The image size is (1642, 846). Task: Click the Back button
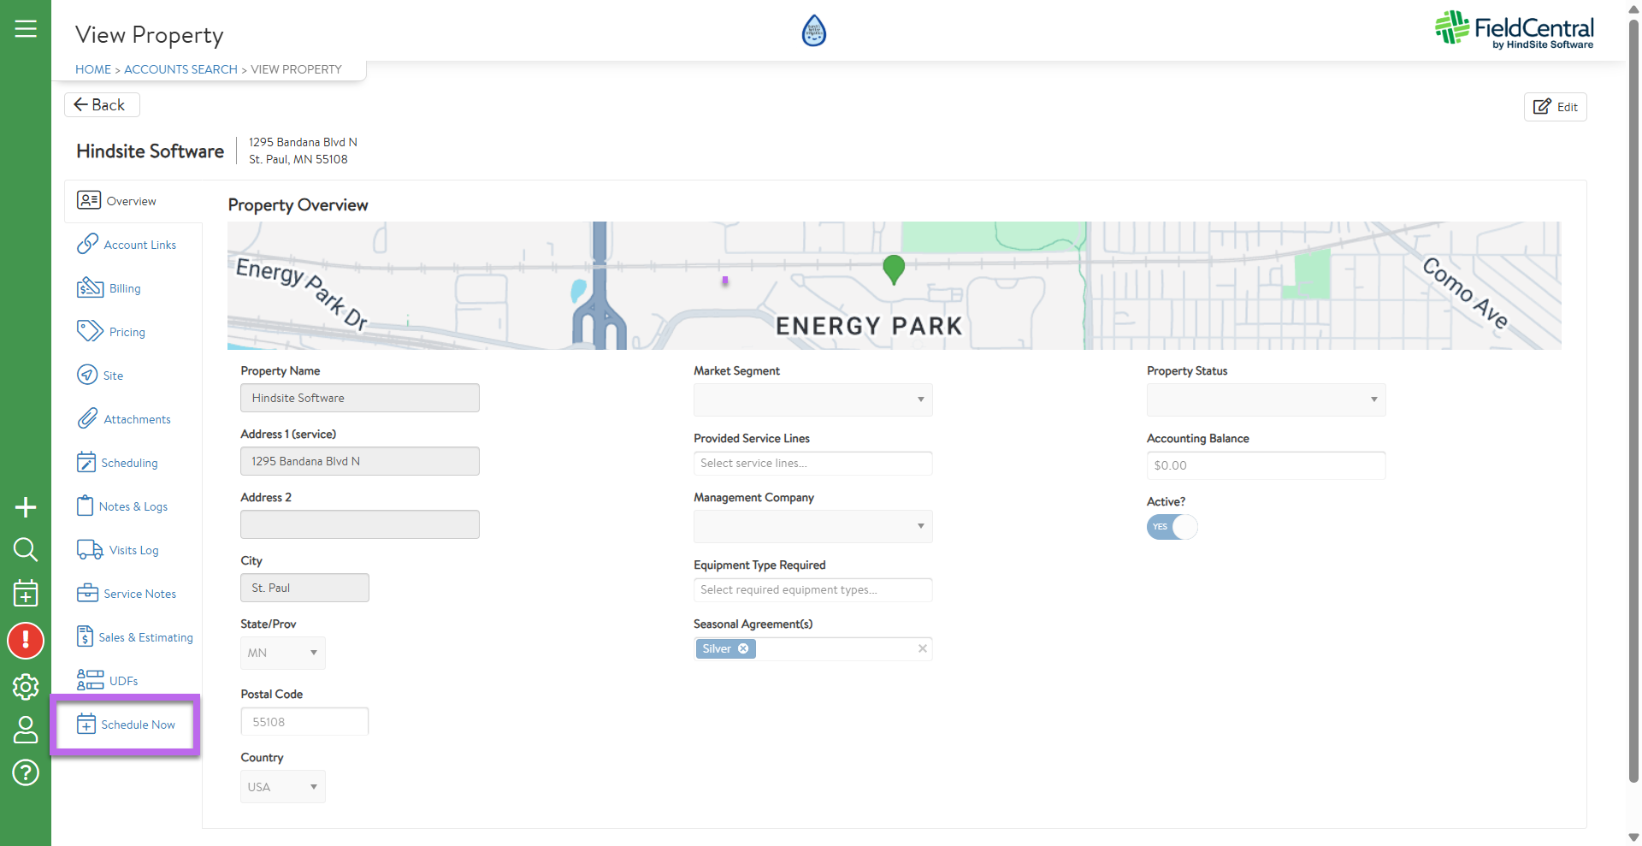(x=101, y=104)
